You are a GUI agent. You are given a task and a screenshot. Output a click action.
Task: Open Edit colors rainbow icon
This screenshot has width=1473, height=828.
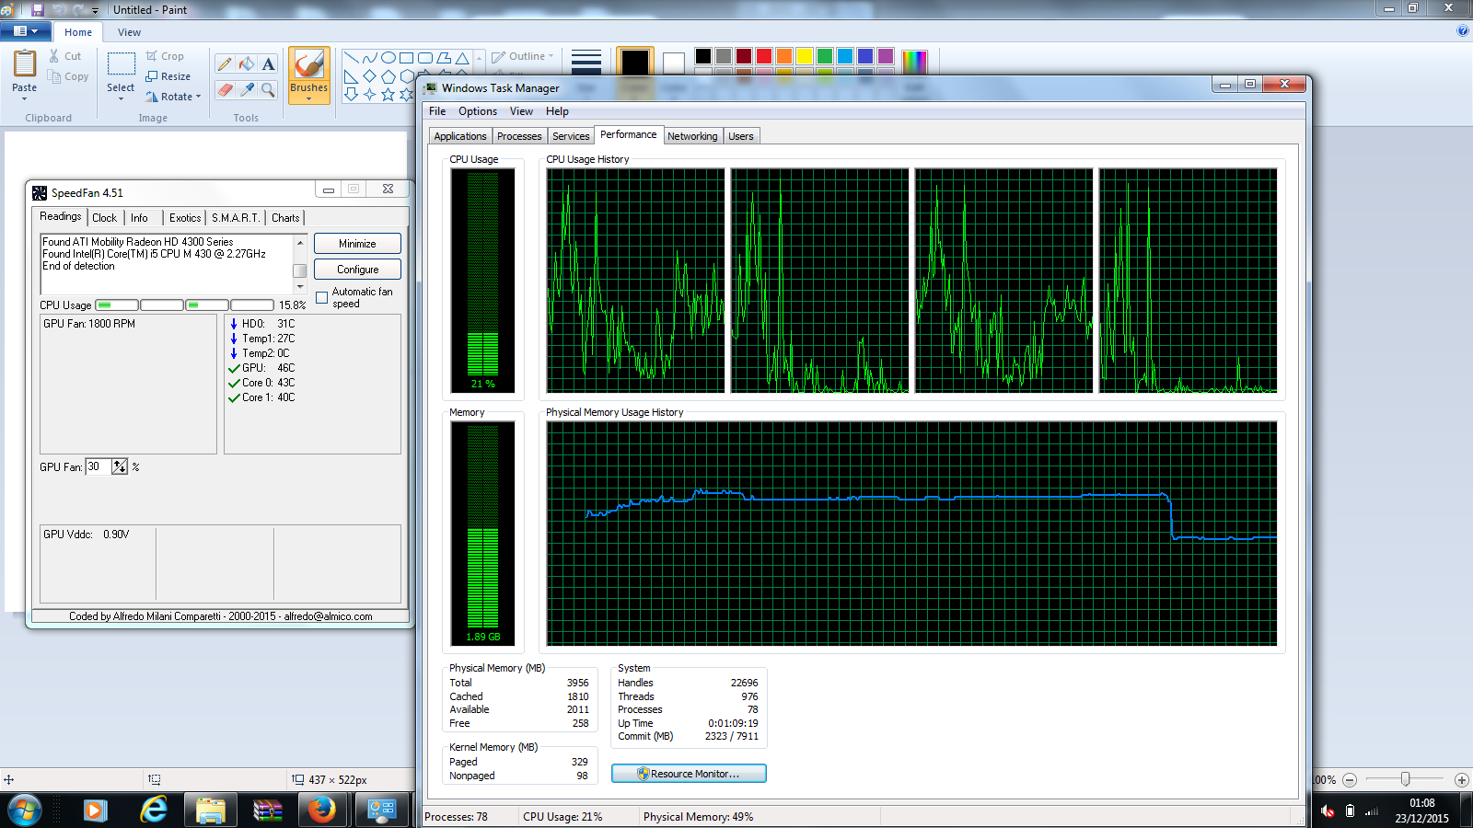coord(914,62)
